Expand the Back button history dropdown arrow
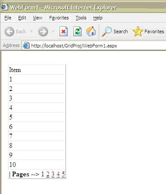166x194 pixels. pos(31,31)
